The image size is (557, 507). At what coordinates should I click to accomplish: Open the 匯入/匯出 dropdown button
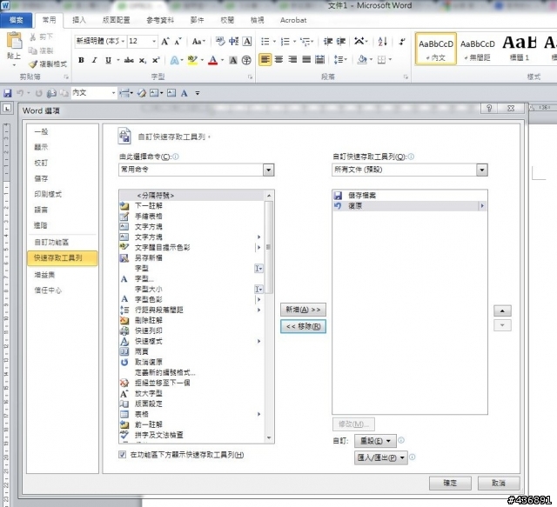click(x=381, y=457)
